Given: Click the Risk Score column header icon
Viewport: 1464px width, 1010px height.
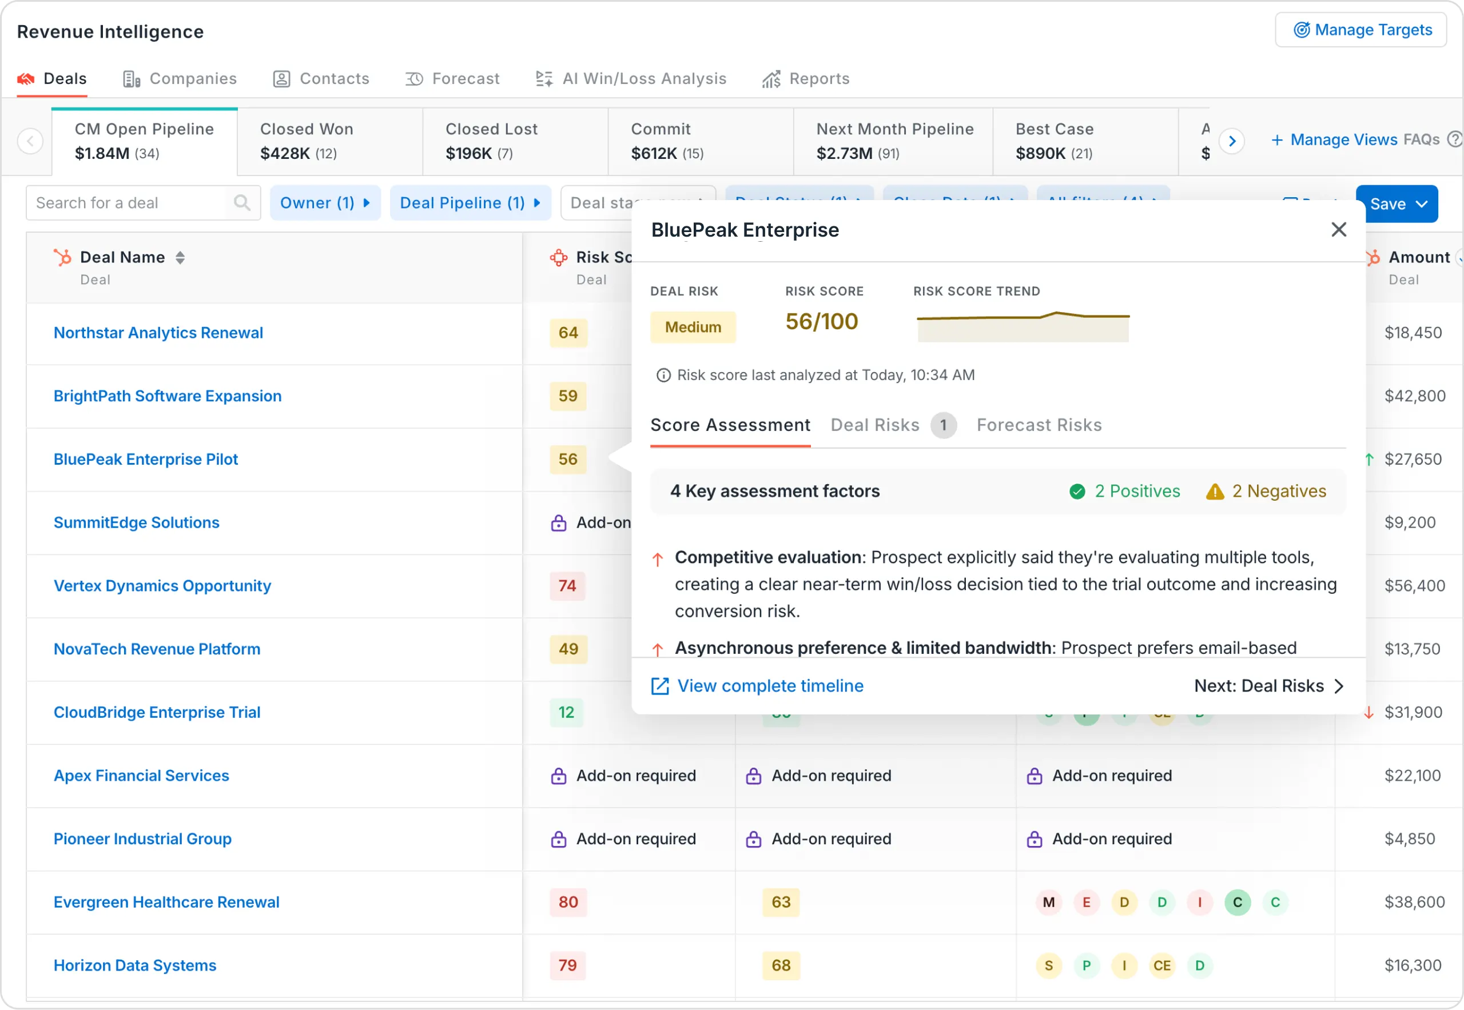Looking at the screenshot, I should pyautogui.click(x=559, y=258).
